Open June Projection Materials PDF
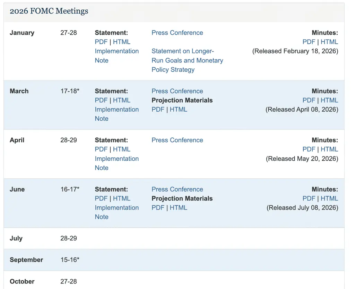This screenshot has width=355, height=289. tap(158, 207)
